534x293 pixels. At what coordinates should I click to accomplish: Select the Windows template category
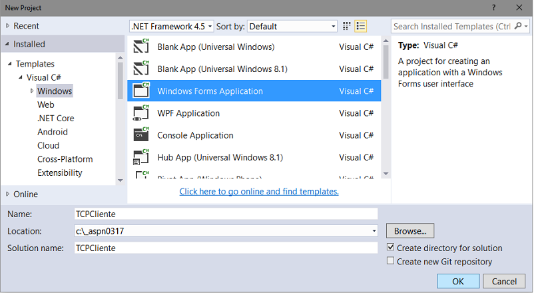(55, 91)
